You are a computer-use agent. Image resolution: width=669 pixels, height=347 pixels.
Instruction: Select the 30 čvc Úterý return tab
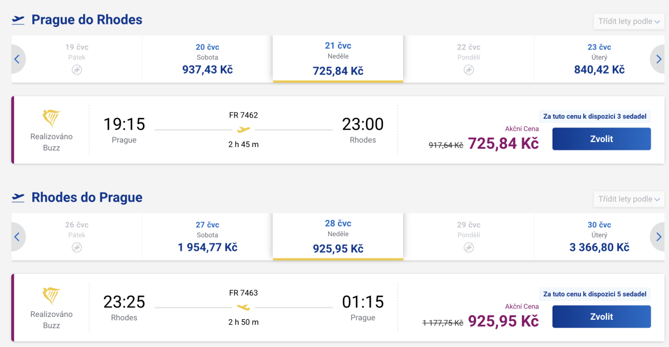pos(599,237)
